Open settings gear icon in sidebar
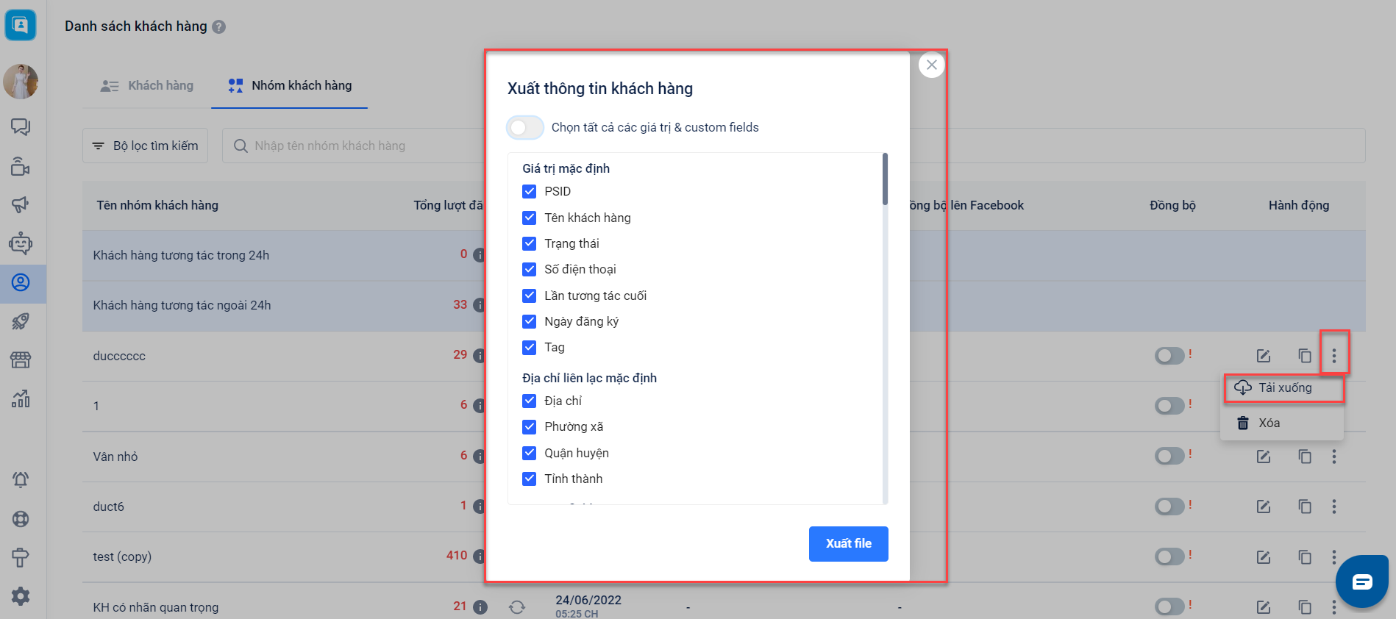 21,596
